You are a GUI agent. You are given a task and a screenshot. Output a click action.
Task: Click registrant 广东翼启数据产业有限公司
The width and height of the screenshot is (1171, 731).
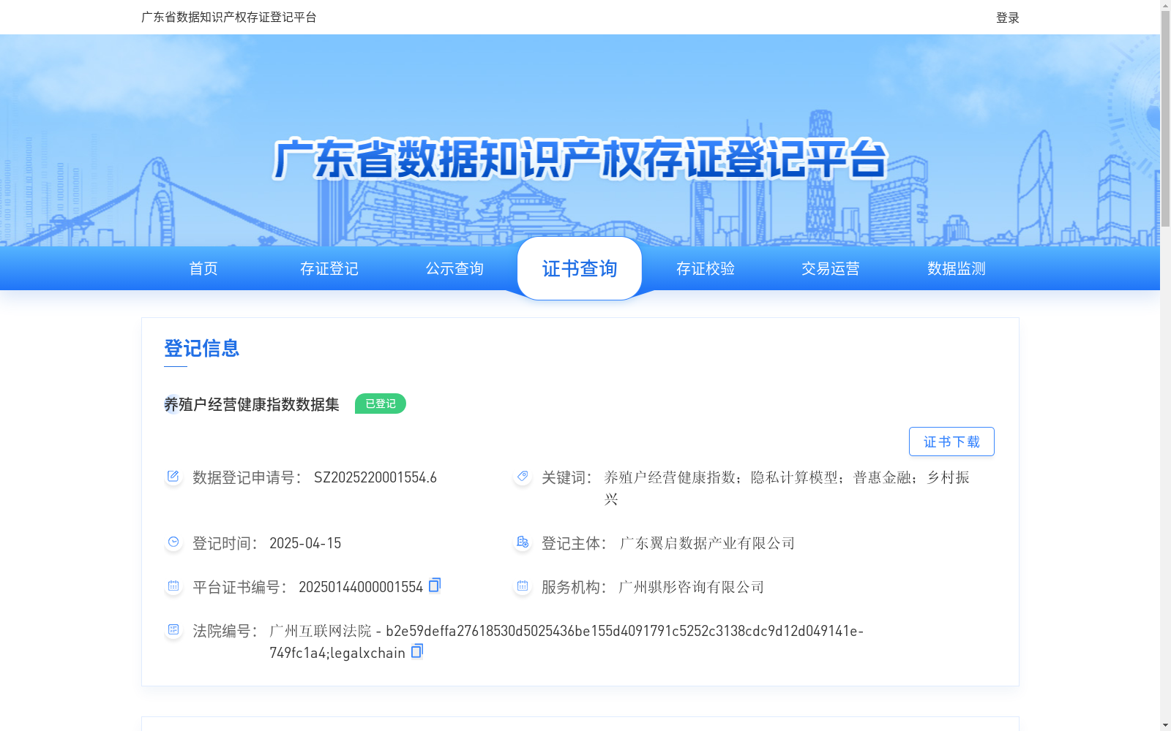pyautogui.click(x=707, y=543)
